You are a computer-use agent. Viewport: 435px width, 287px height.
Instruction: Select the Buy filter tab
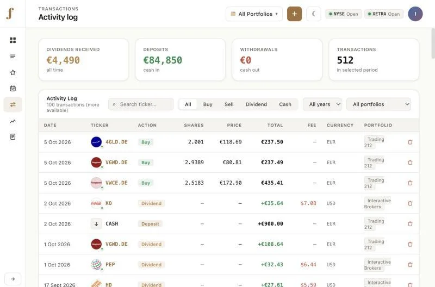(208, 104)
